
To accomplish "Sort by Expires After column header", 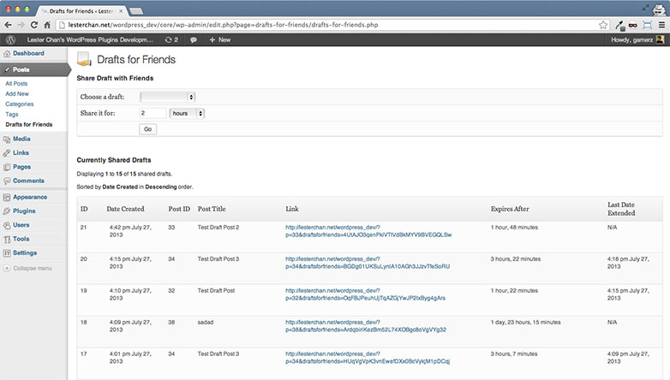I will [x=510, y=209].
